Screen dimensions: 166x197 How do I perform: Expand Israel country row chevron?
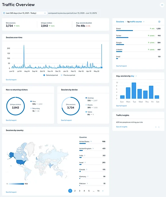click(85, 163)
